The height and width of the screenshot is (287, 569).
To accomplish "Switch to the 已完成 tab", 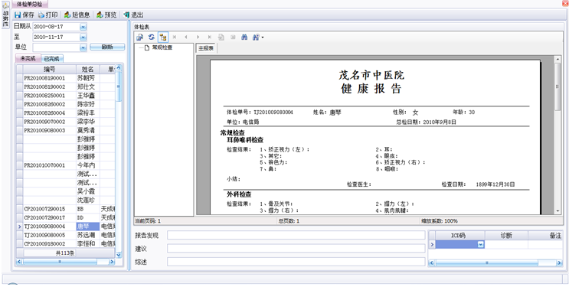I will (x=51, y=58).
